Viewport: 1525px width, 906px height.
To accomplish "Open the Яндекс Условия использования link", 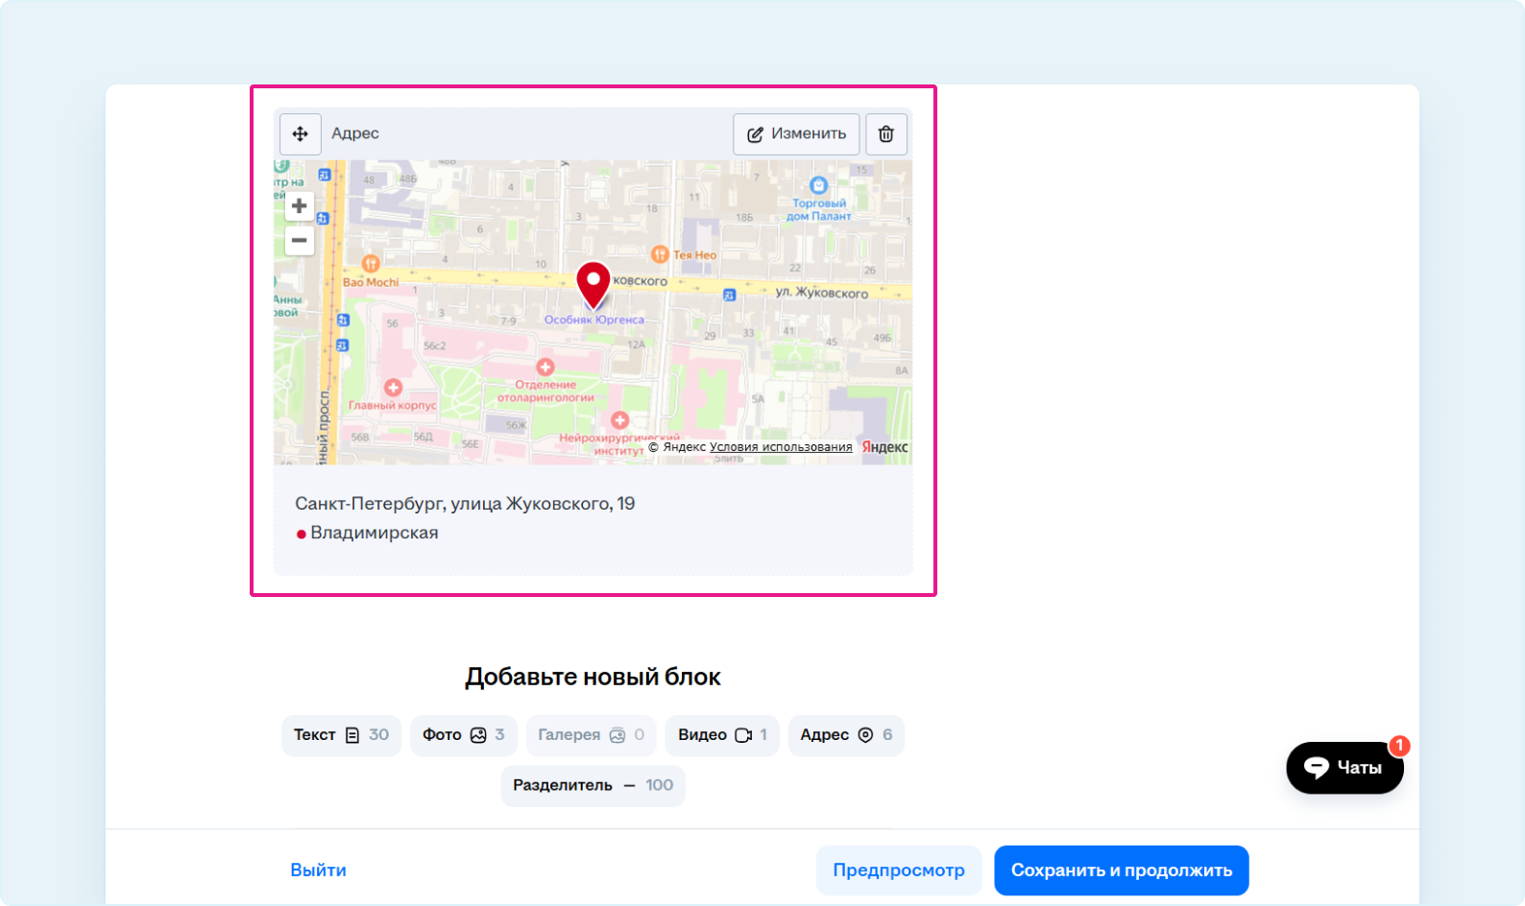I will click(x=781, y=447).
